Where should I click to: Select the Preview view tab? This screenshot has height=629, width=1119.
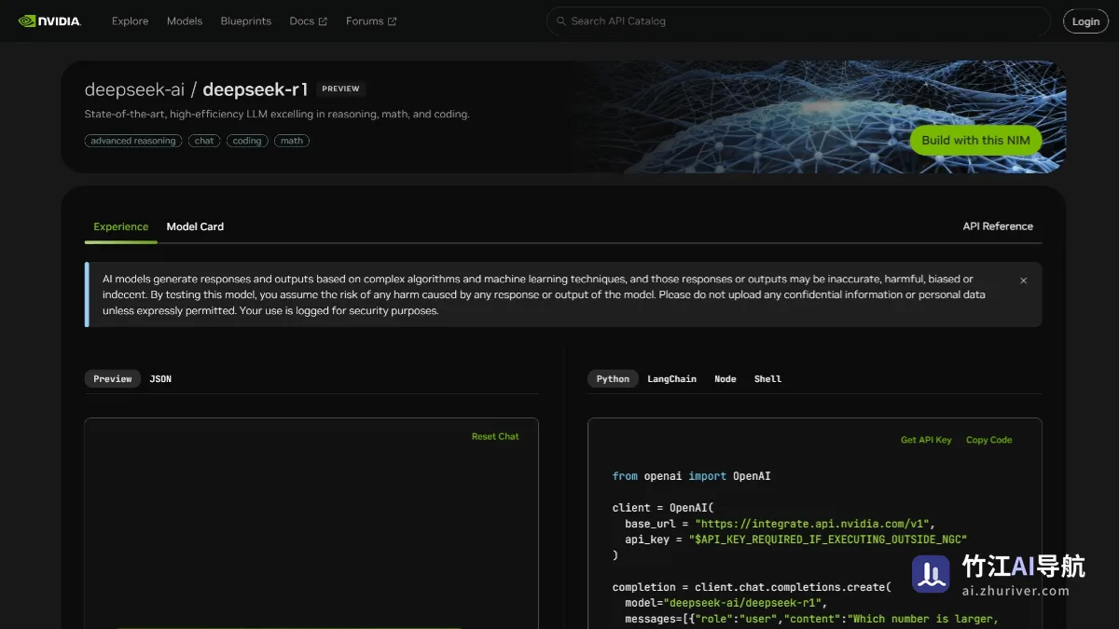click(x=113, y=379)
